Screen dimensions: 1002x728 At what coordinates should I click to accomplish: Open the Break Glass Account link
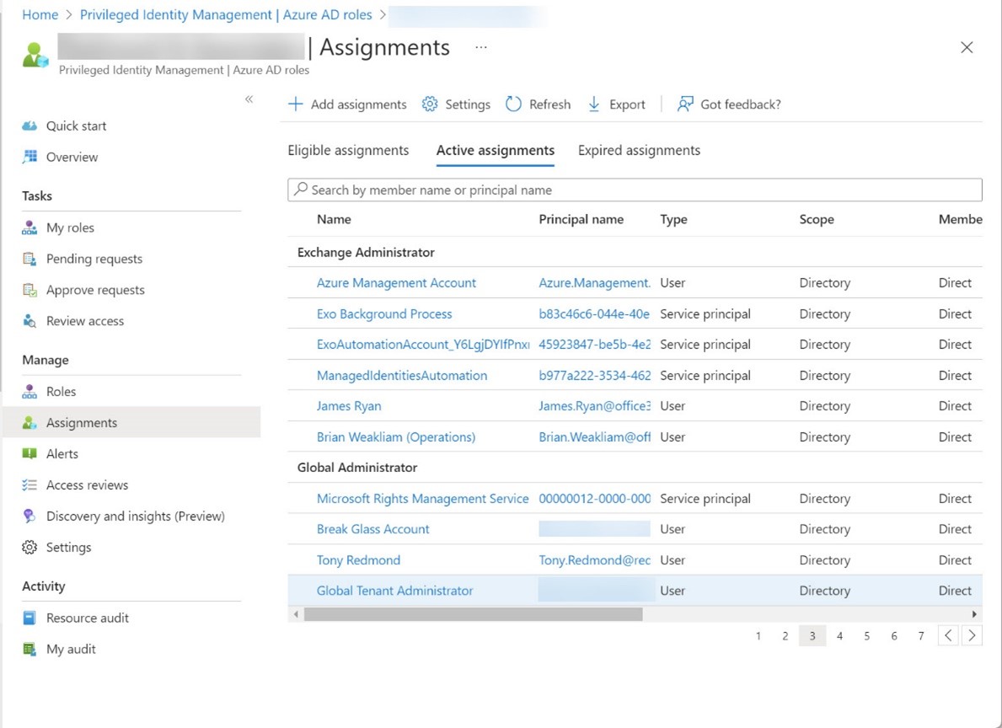pos(372,529)
